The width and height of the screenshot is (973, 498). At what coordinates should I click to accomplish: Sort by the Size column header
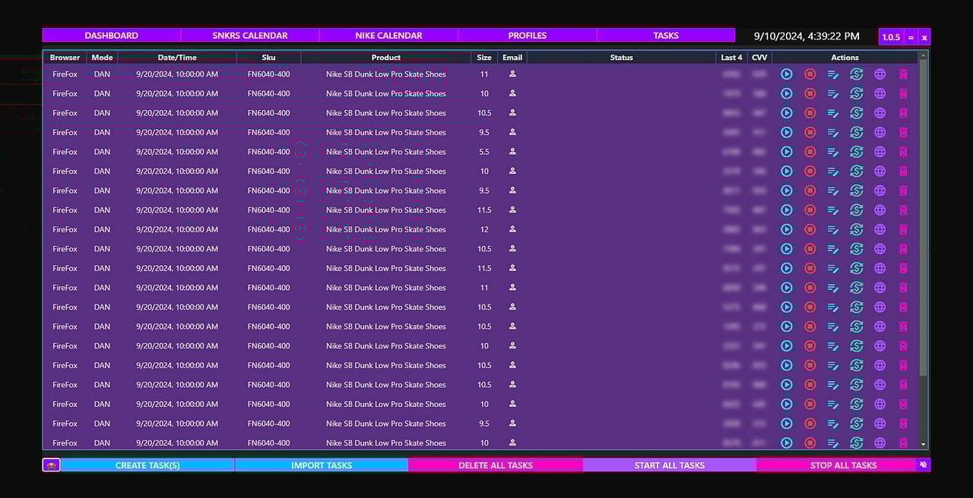click(484, 57)
